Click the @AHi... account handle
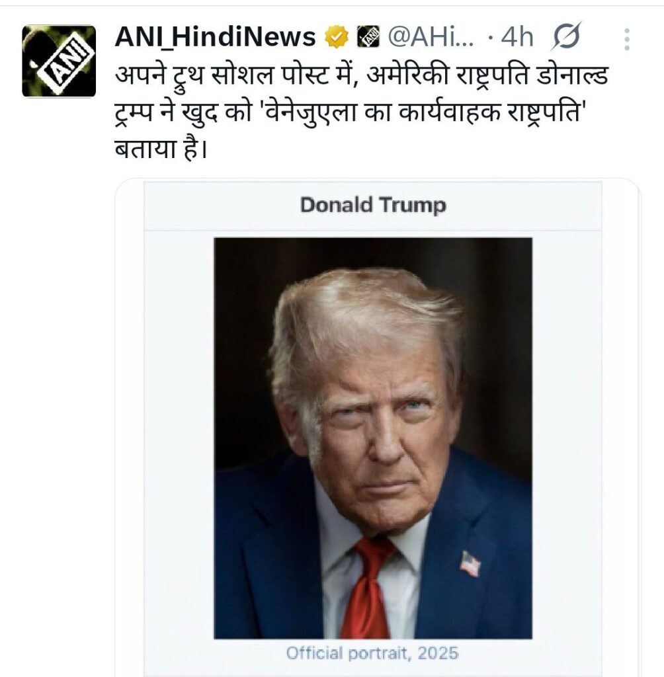The width and height of the screenshot is (664, 677). (x=431, y=37)
